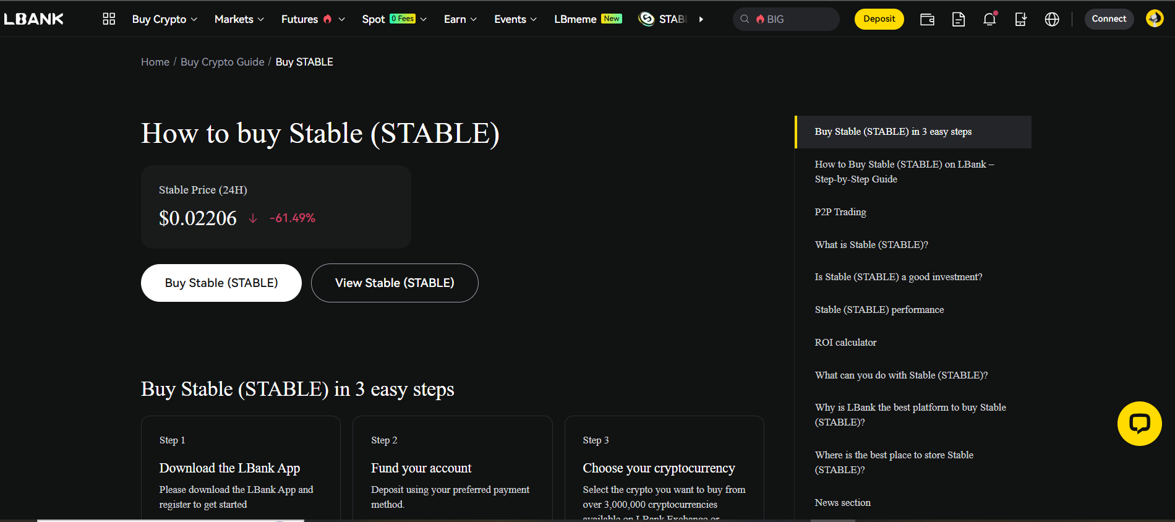
Task: Click the user profile avatar
Action: tap(1154, 19)
